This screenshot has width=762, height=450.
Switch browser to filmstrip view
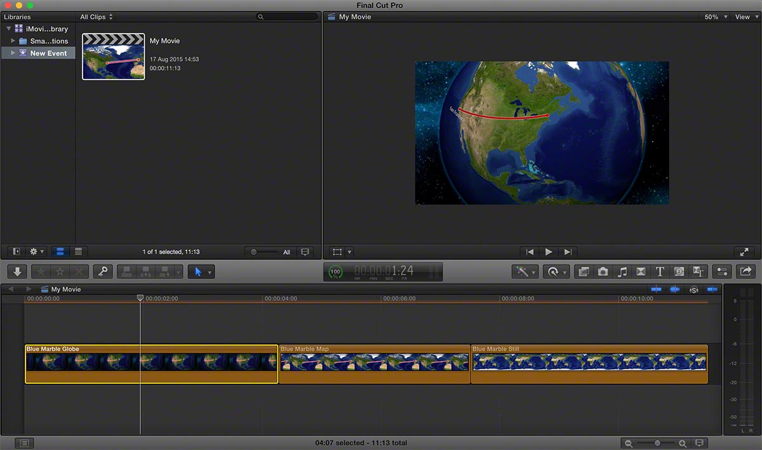[x=60, y=252]
